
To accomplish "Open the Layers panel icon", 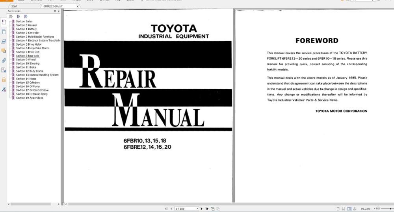I will tap(4, 41).
